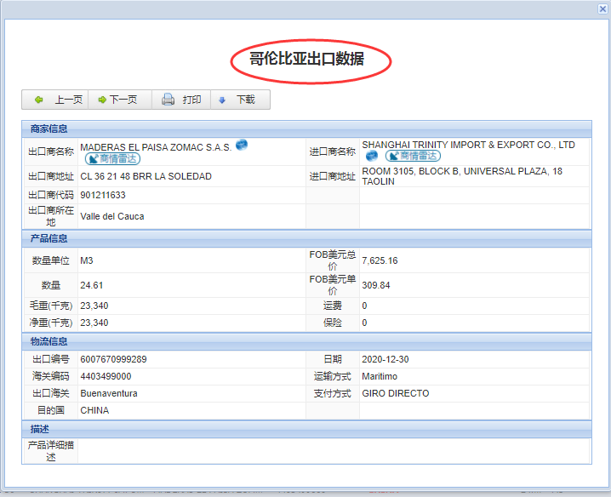Click customs code 4403499000 value

106,376
